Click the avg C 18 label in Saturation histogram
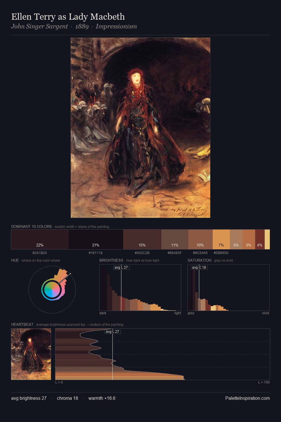 tap(199, 268)
